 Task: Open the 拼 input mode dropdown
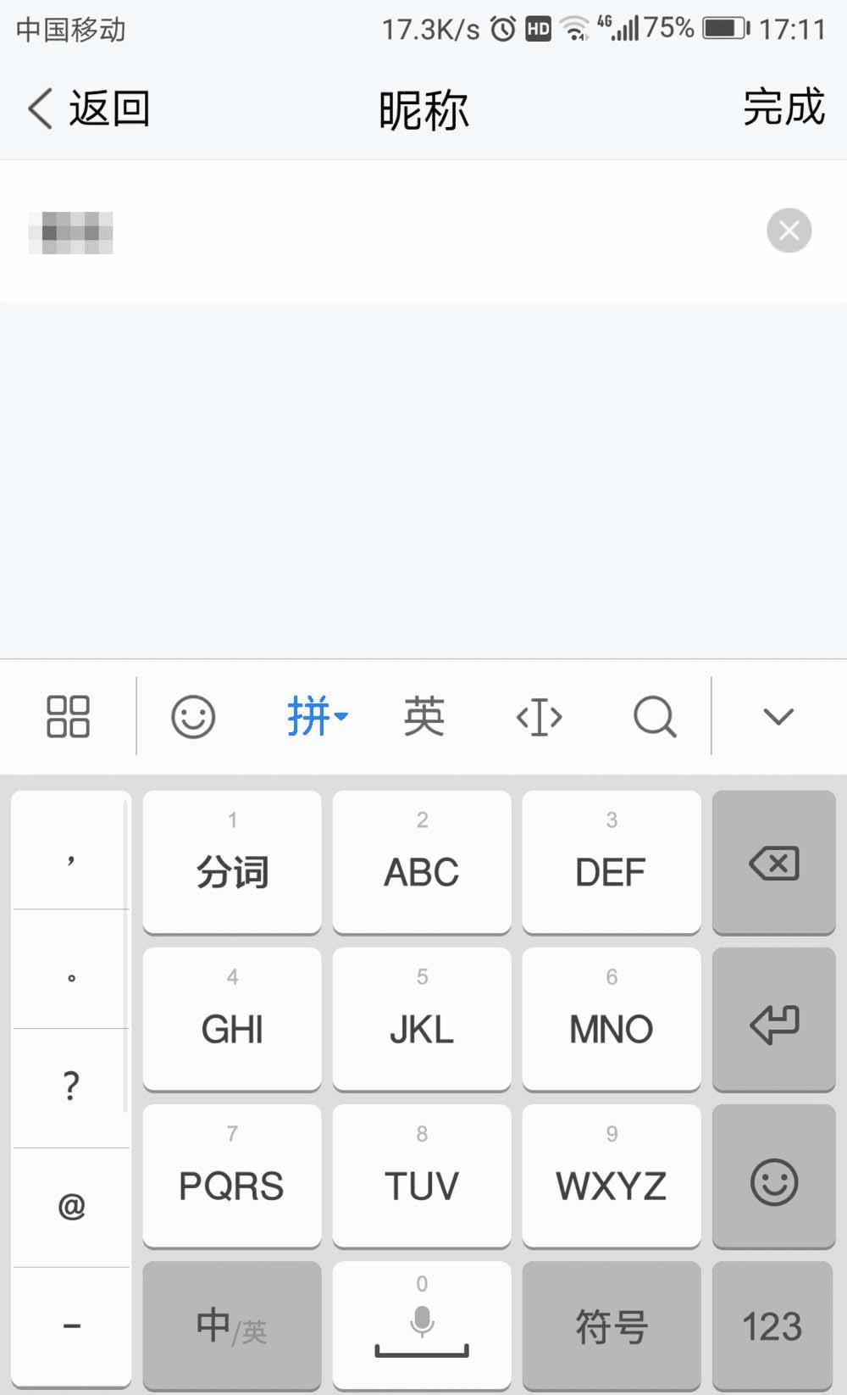(x=317, y=717)
